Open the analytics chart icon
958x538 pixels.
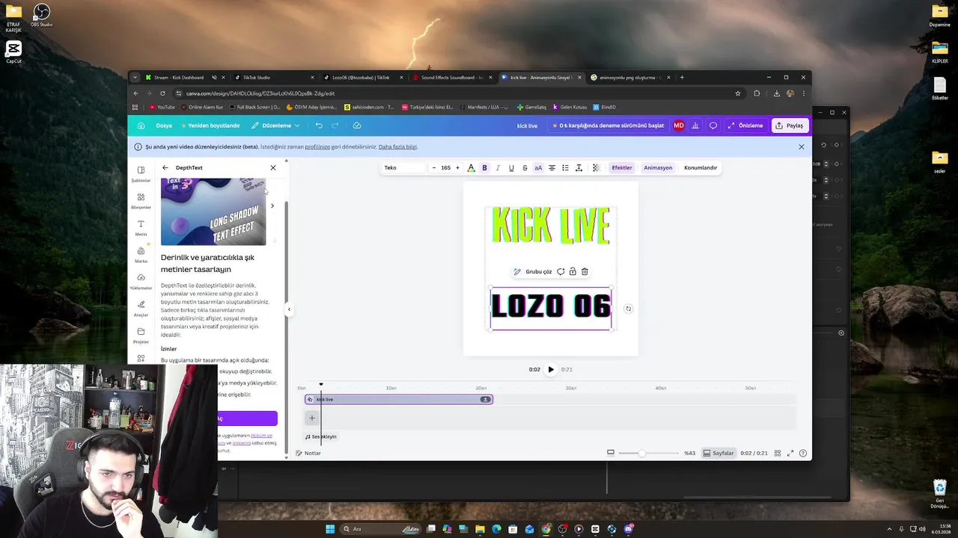click(695, 126)
